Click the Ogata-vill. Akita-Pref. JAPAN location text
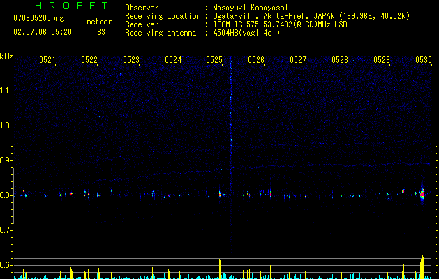 coord(311,16)
